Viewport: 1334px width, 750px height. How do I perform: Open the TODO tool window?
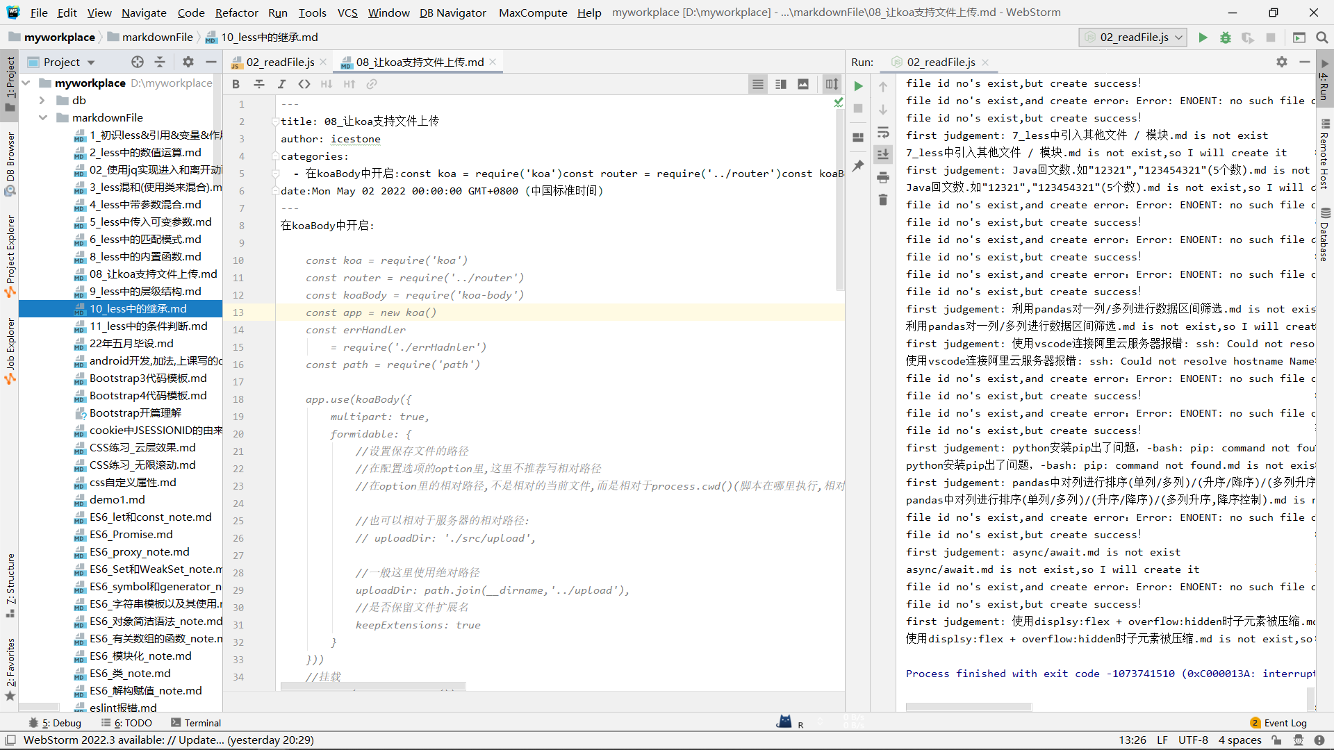[126, 723]
